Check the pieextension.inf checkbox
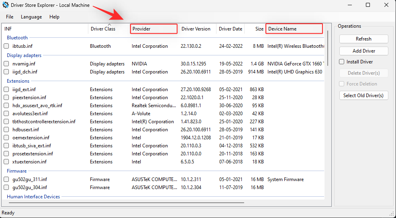396x218 pixels. [x=6, y=98]
